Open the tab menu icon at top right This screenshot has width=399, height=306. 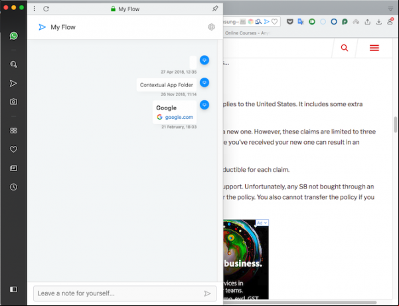pyautogui.click(x=390, y=9)
